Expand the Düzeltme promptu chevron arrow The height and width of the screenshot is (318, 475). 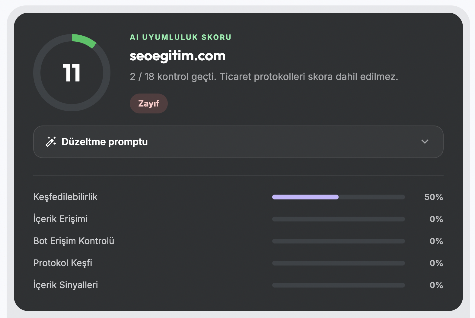click(x=425, y=142)
